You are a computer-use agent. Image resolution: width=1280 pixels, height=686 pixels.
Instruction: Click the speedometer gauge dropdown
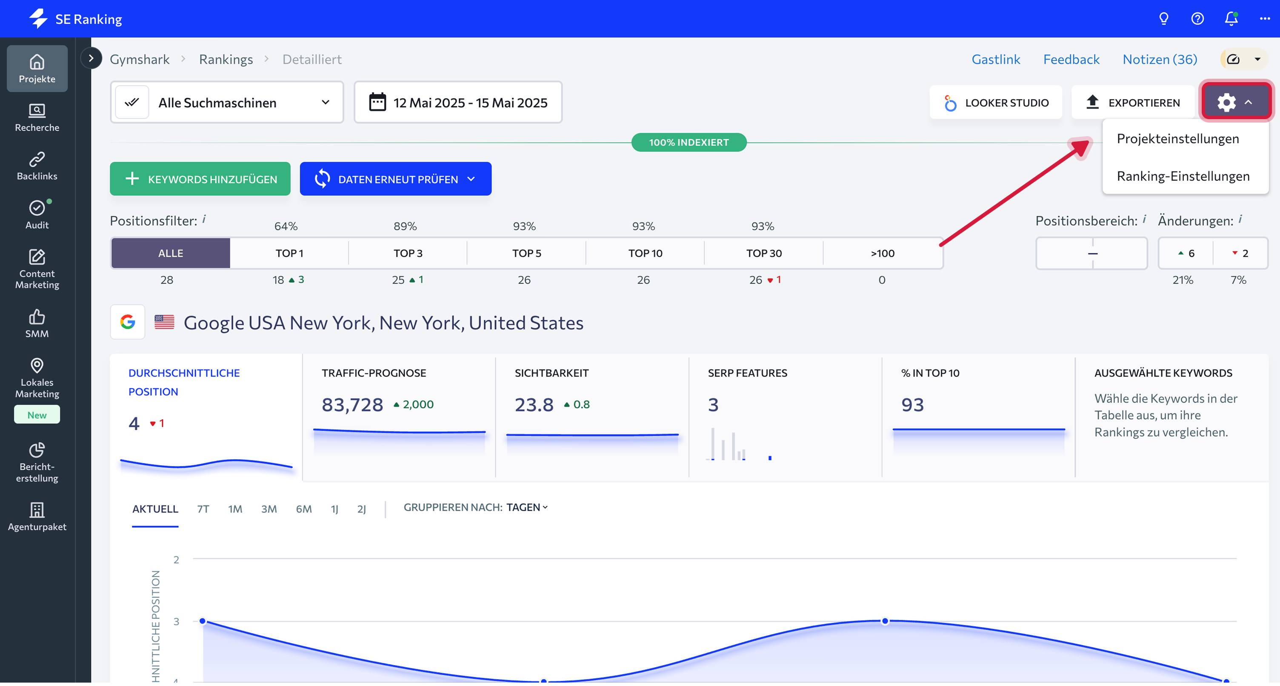(x=1244, y=59)
